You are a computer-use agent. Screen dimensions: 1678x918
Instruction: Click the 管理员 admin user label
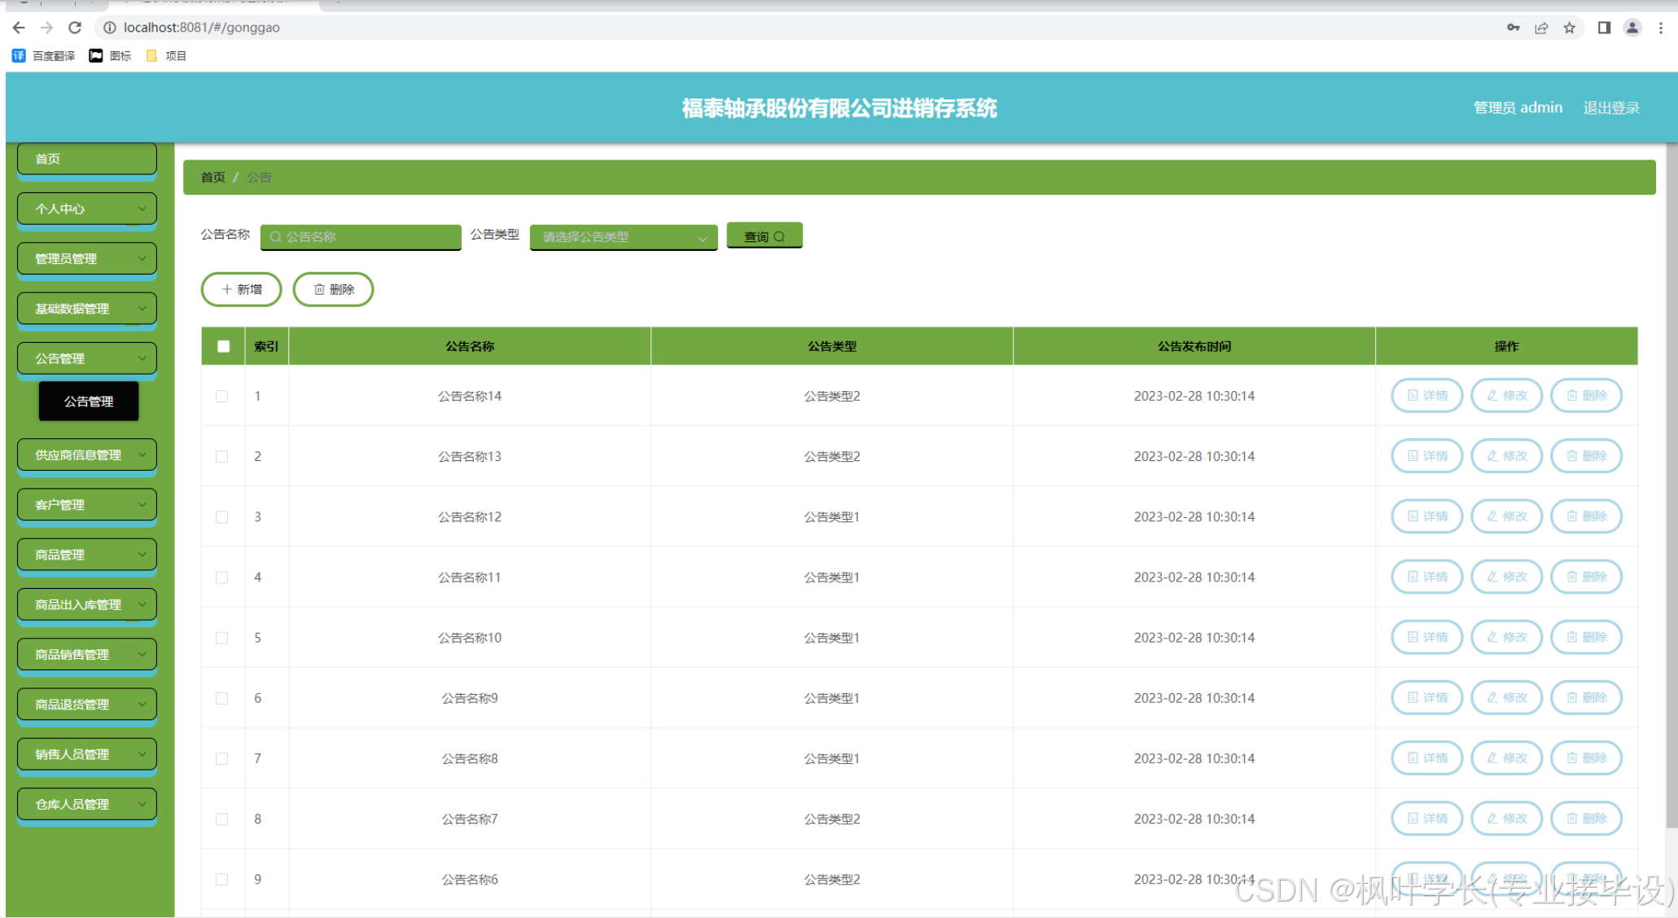tap(1518, 108)
